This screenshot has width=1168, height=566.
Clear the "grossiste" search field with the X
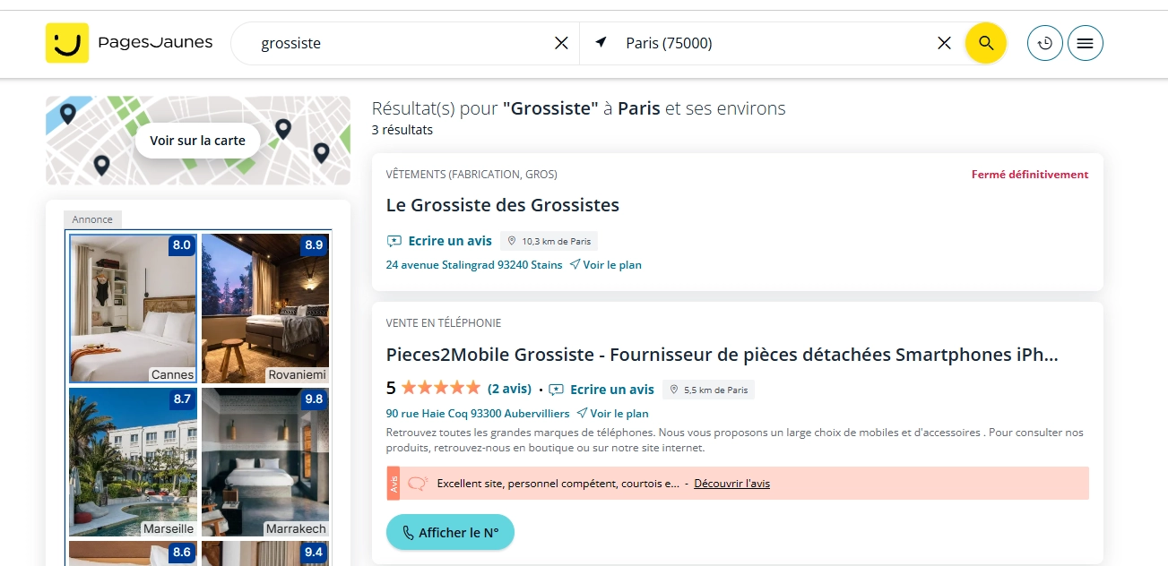562,42
